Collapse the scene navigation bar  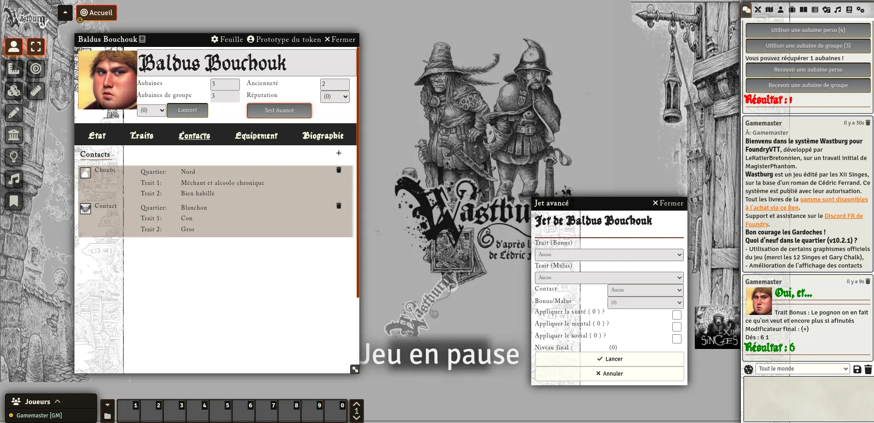pyautogui.click(x=65, y=12)
